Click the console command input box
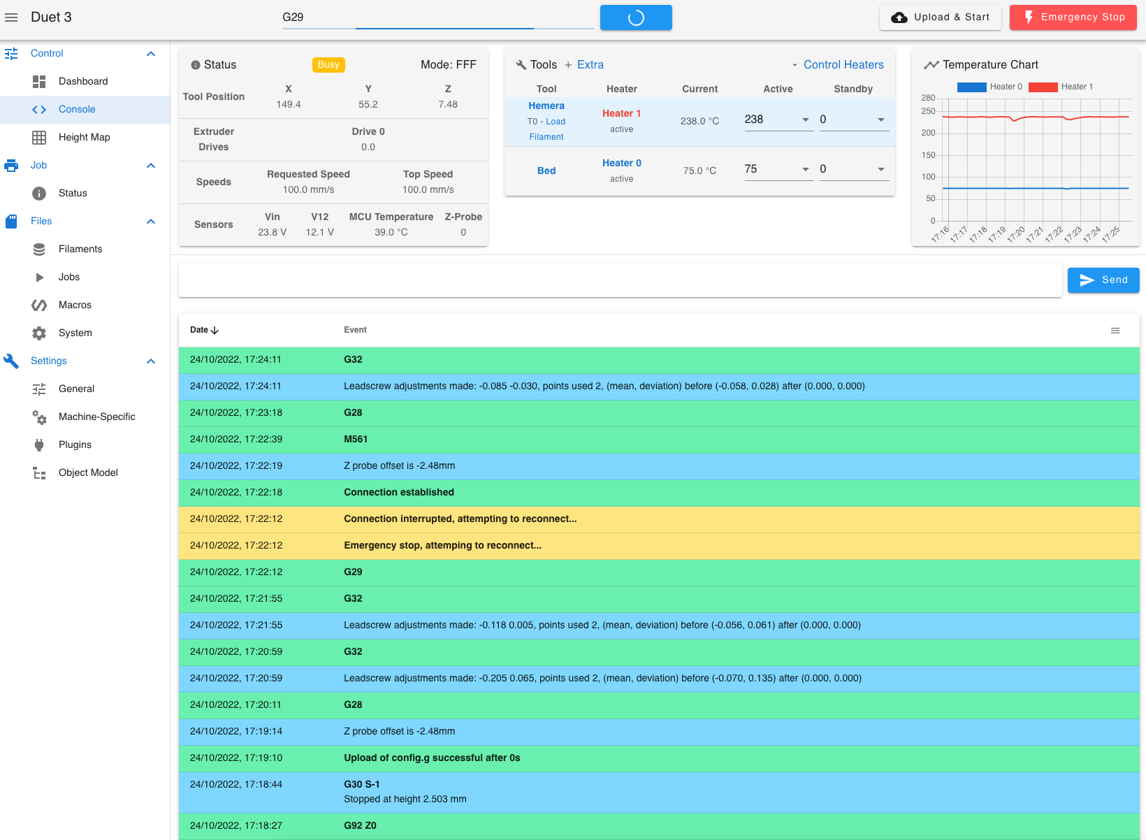Image resolution: width=1146 pixels, height=840 pixels. click(621, 280)
